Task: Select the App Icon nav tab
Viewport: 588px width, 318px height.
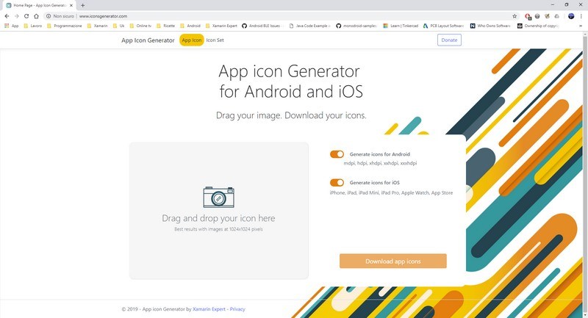Action: 192,40
